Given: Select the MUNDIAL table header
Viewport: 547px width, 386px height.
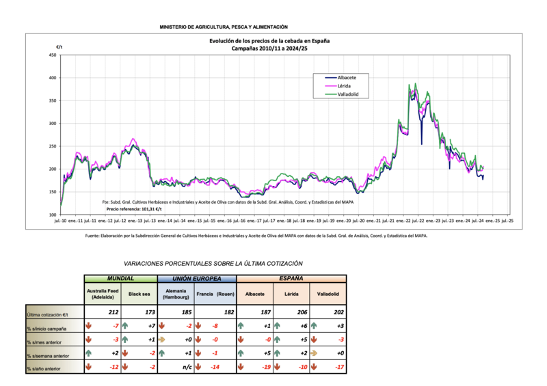Looking at the screenshot, I should (x=120, y=279).
